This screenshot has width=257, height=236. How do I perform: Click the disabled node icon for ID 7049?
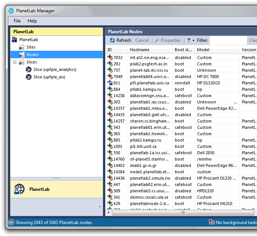[x=110, y=77]
